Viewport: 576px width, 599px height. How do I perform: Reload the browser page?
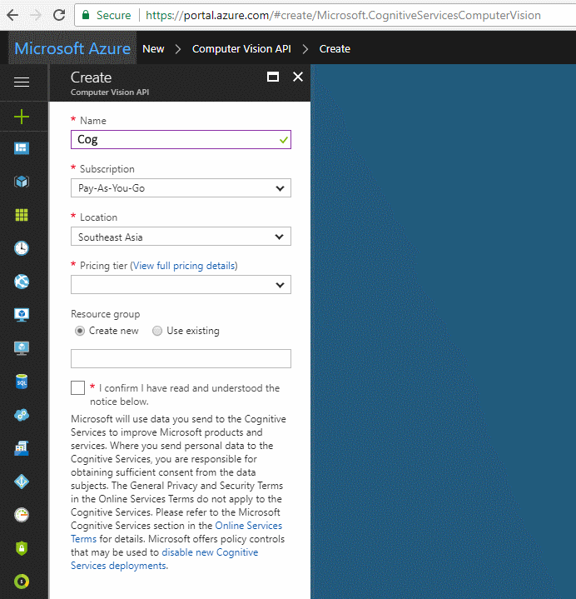59,15
